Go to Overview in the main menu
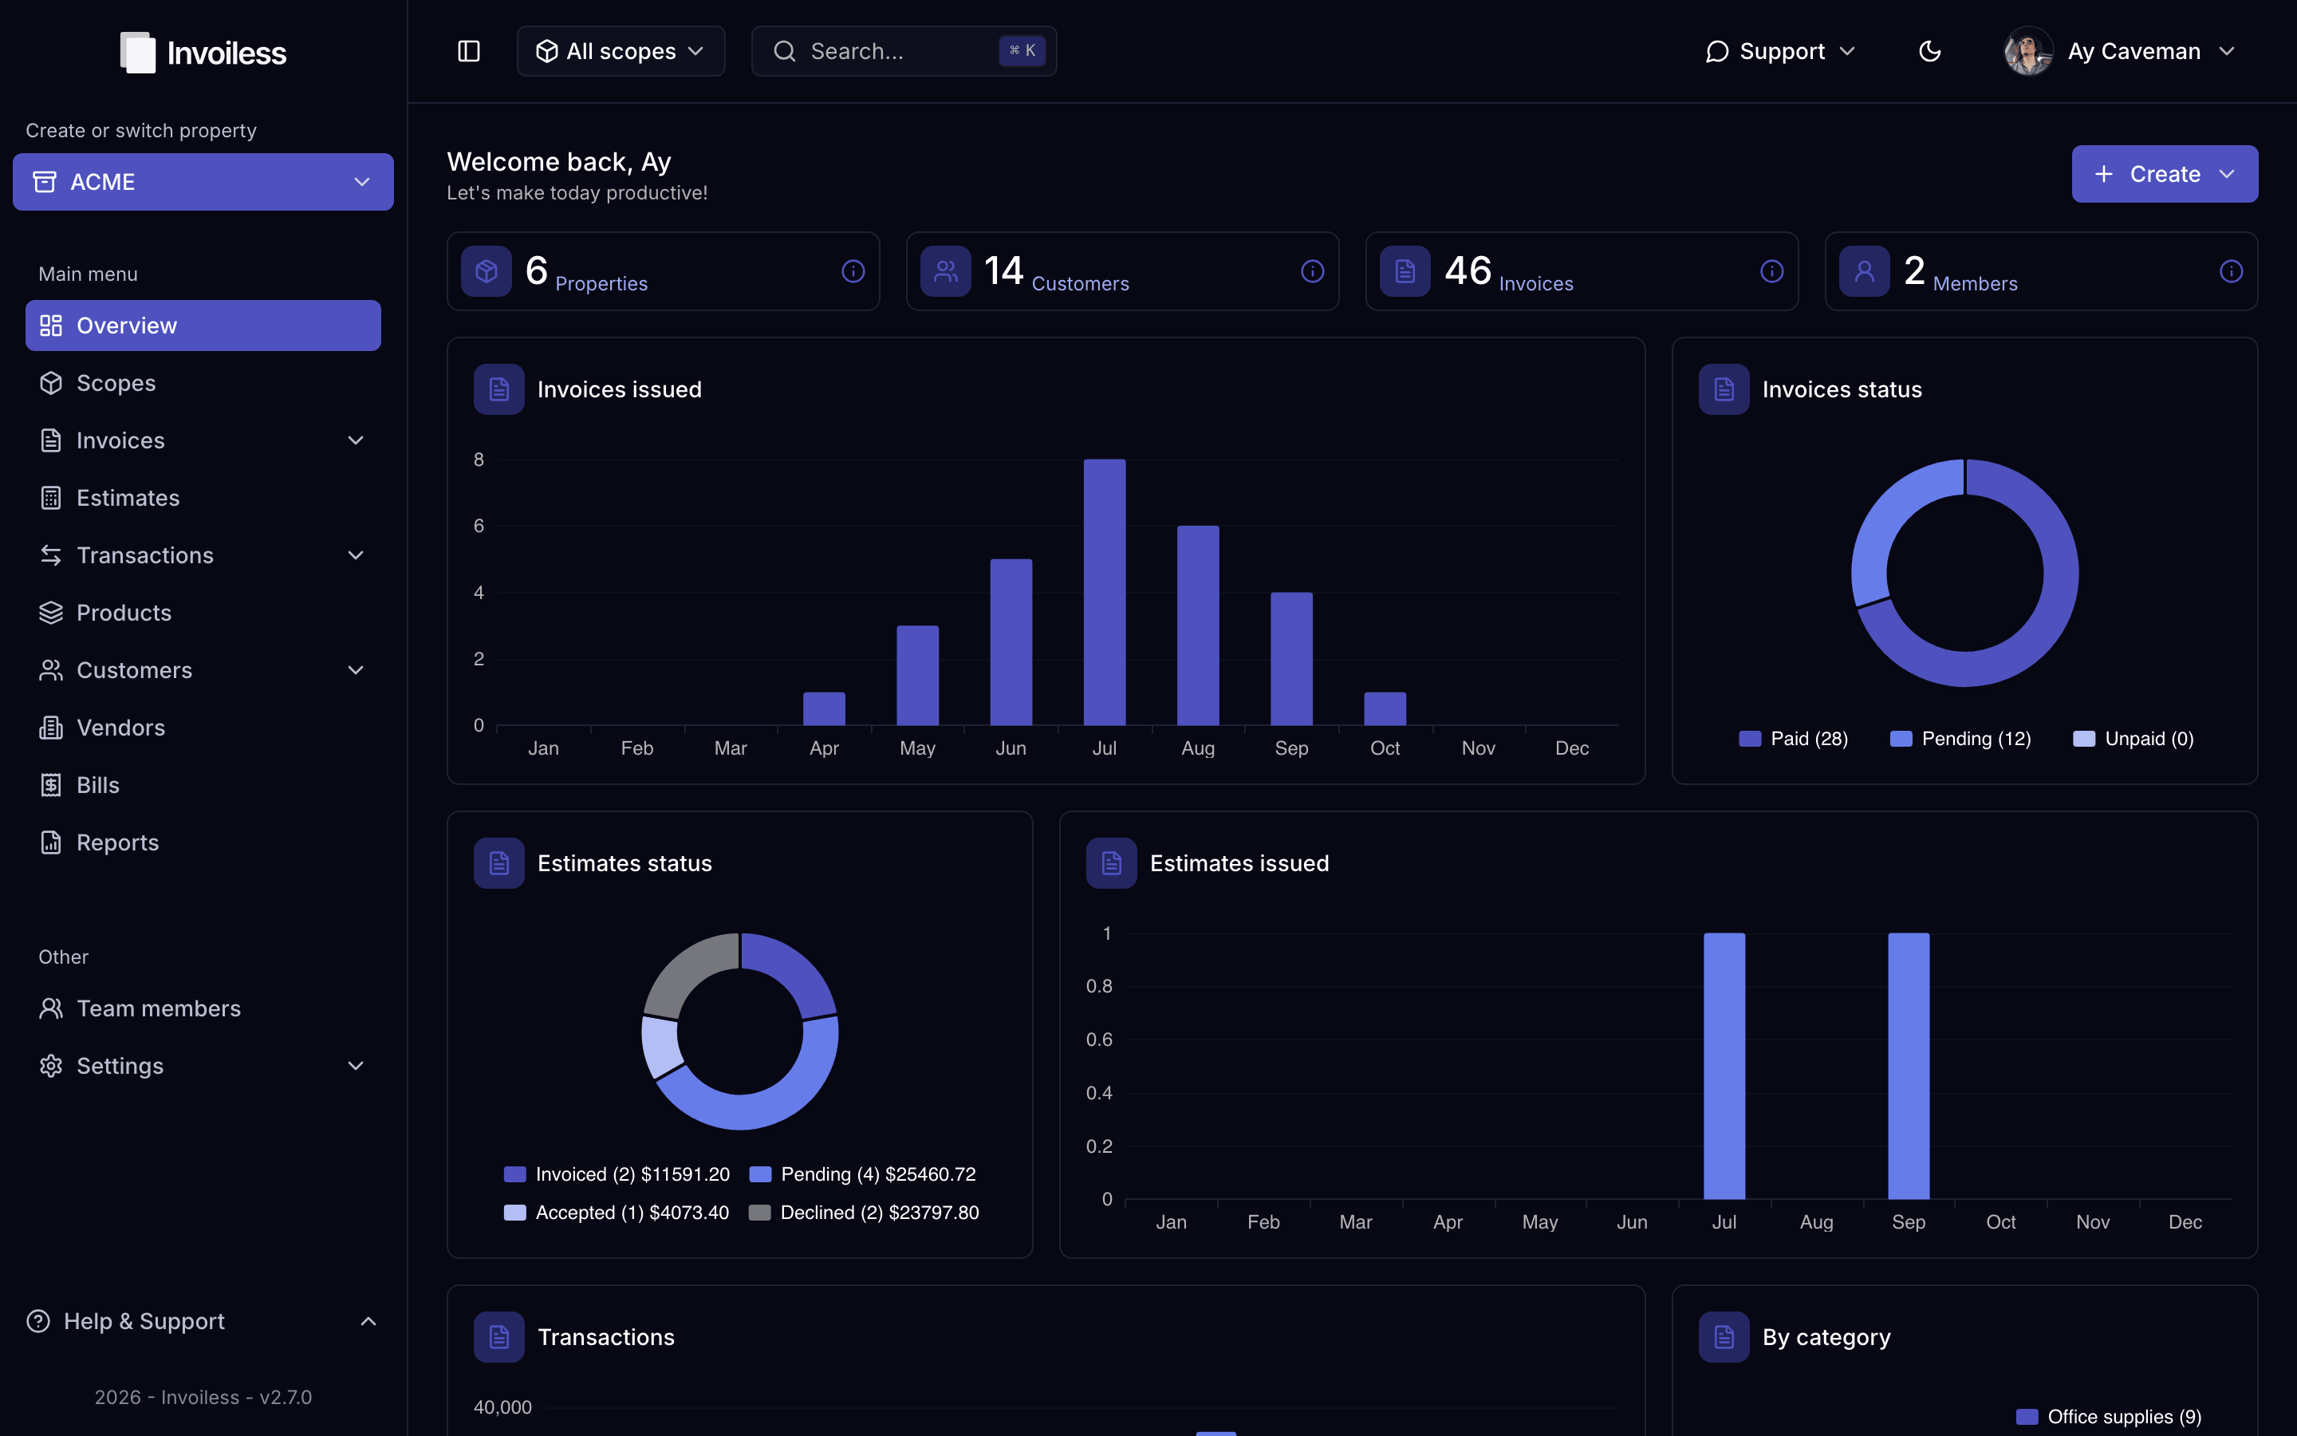2297x1436 pixels. click(x=203, y=325)
